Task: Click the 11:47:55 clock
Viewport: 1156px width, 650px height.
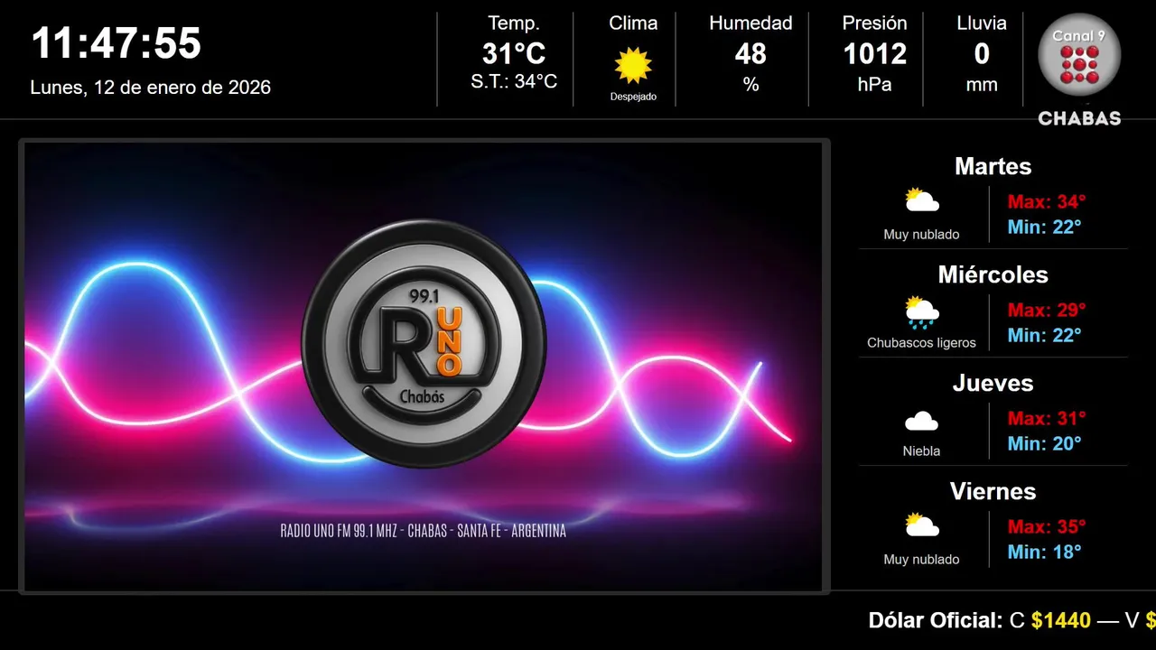Action: (x=117, y=43)
